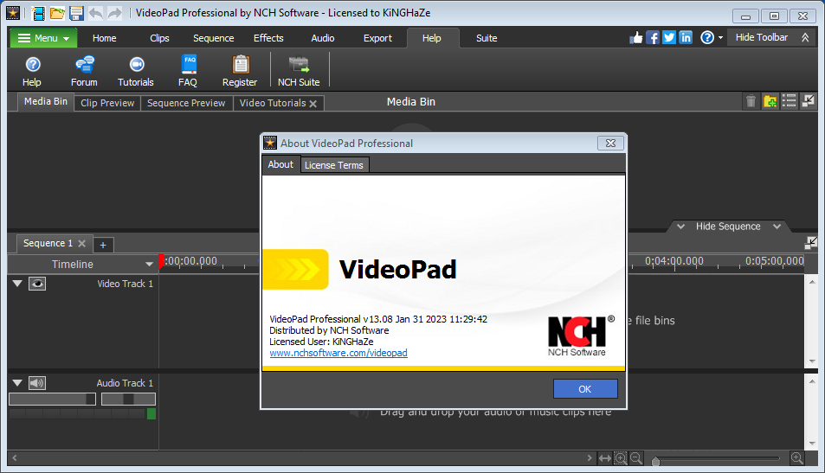Adjust Audio Track 1 pan slider
This screenshot has height=473, width=825.
coord(128,399)
